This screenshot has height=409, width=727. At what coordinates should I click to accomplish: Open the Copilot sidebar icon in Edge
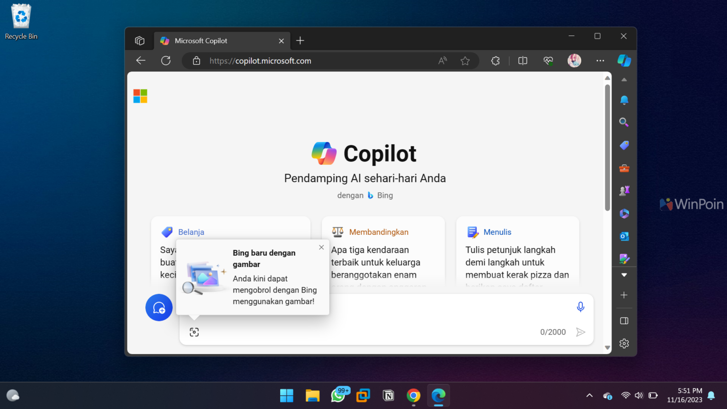(624, 61)
